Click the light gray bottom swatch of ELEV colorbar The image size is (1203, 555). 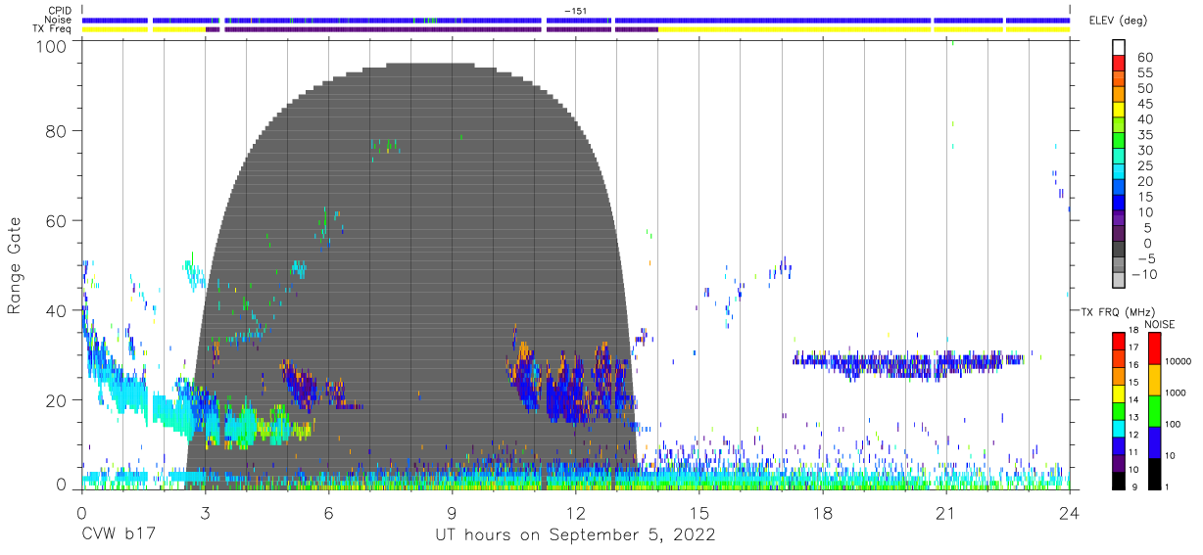click(x=1119, y=282)
